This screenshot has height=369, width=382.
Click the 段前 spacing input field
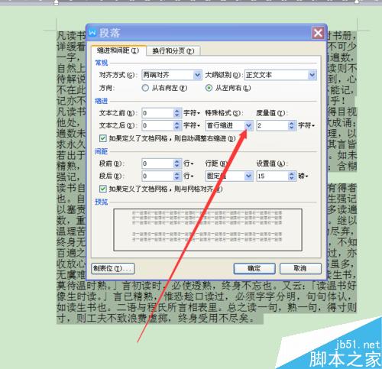pos(157,163)
